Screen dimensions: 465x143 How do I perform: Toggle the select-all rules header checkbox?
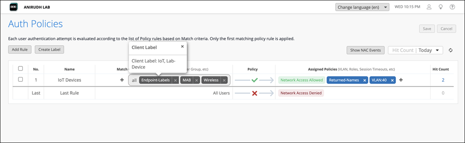click(x=20, y=69)
